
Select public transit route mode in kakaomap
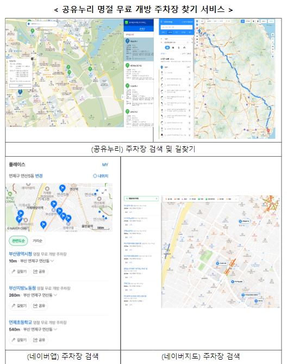pyautogui.click(x=173, y=47)
